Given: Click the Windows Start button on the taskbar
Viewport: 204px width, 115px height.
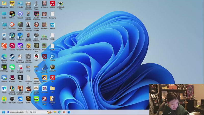Looking at the screenshot, I should coord(4,112).
